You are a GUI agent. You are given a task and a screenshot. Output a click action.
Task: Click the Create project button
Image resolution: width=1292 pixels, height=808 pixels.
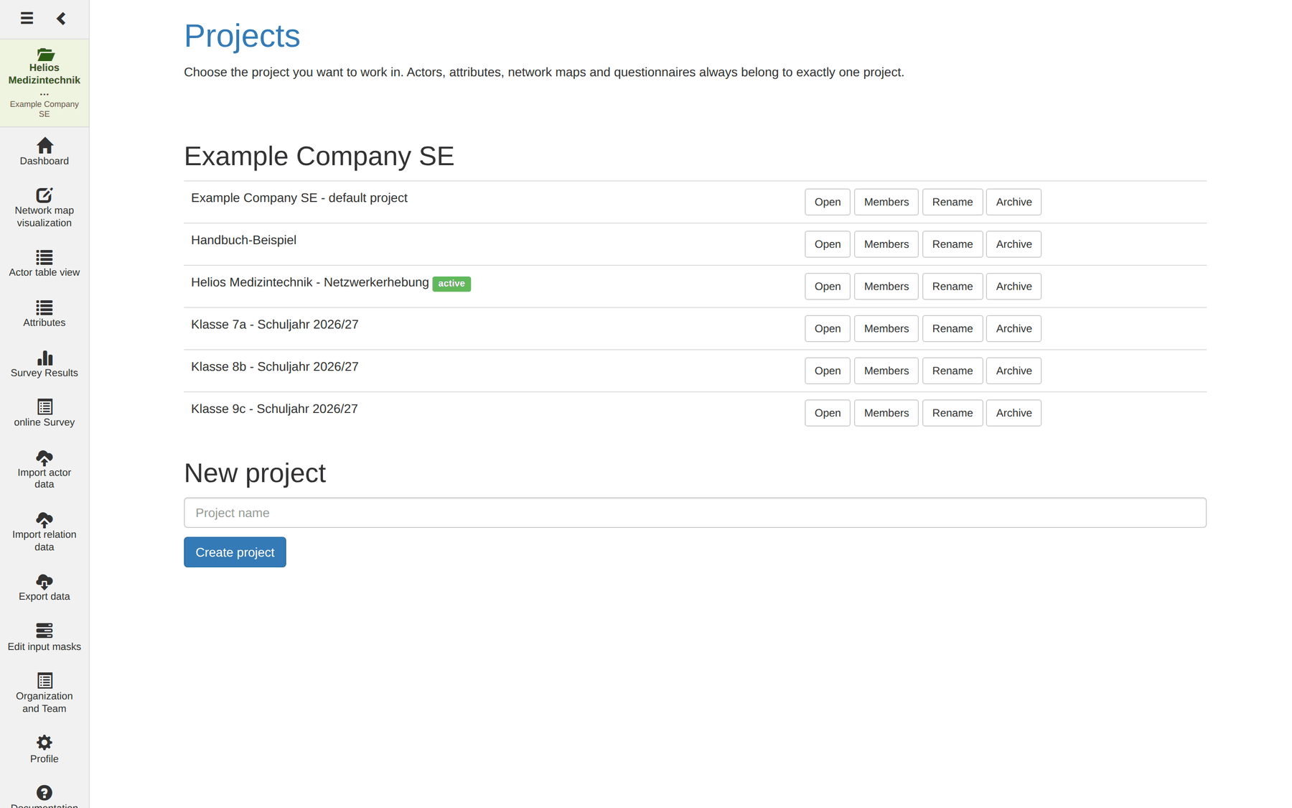tap(235, 552)
